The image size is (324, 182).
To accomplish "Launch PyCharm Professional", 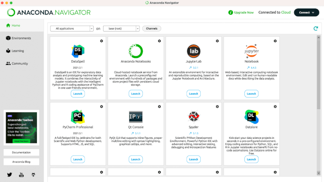I will click(78, 159).
